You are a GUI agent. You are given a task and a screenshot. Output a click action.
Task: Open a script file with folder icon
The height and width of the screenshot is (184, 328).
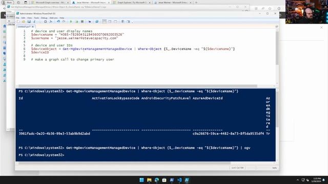coord(24,21)
